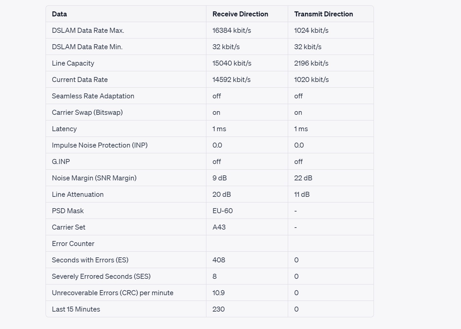Click the 9 dB noise margin value

pos(219,178)
